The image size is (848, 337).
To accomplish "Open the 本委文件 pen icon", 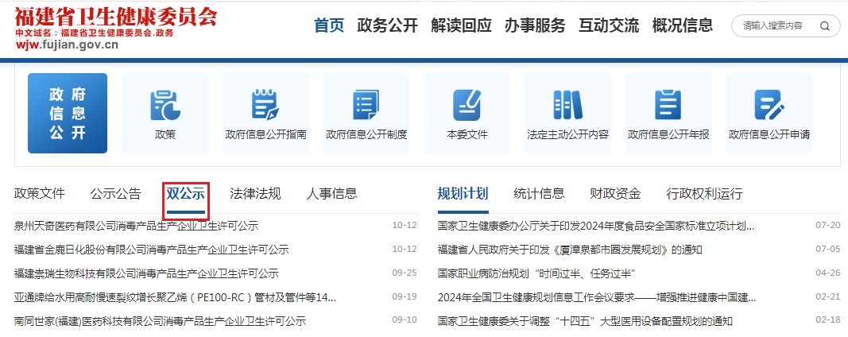I will pos(467,104).
